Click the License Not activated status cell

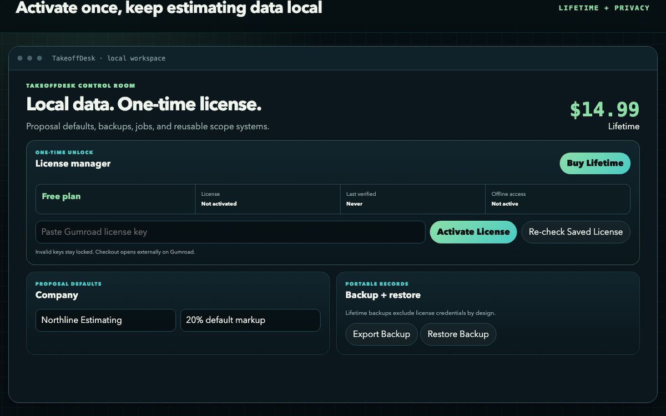point(268,199)
